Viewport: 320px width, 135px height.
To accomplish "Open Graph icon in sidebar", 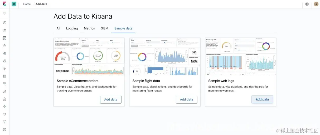I will 4,107.
